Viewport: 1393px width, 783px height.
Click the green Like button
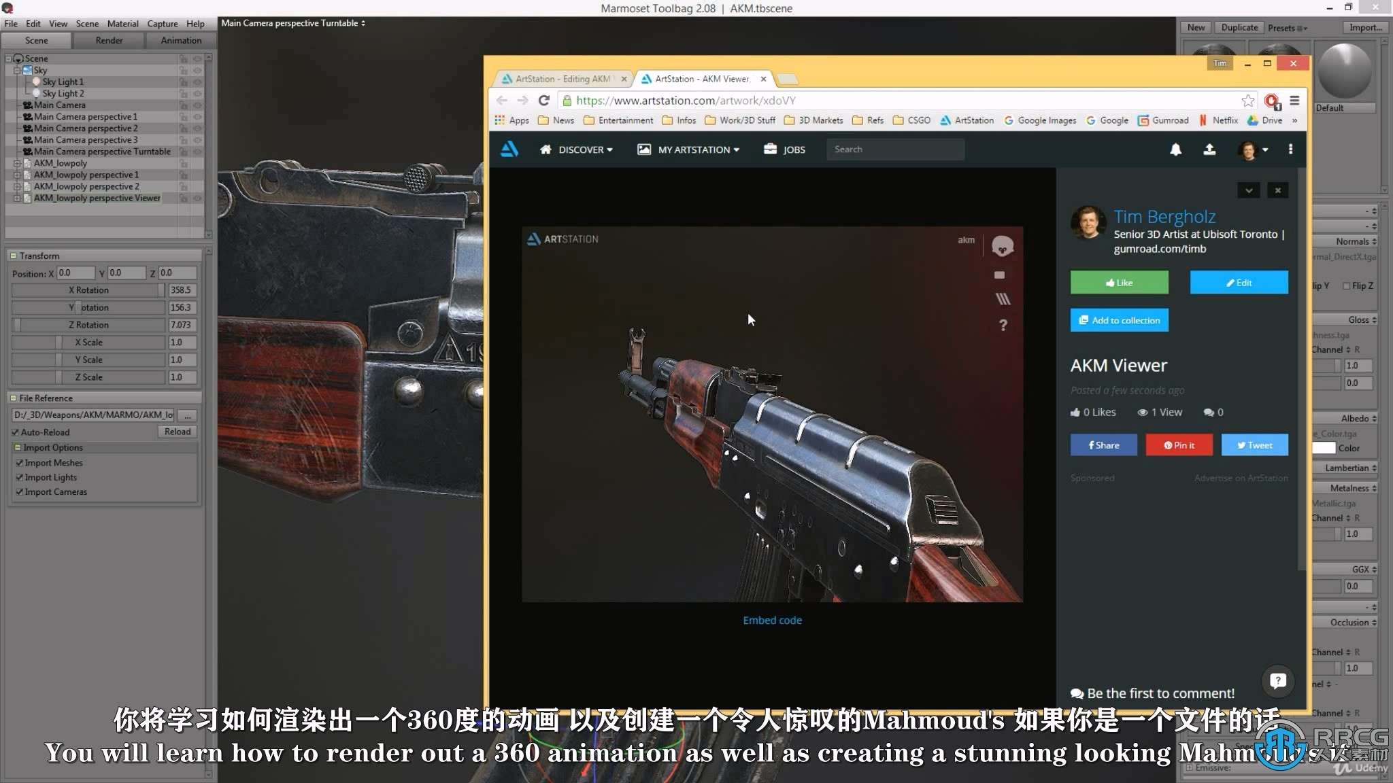[x=1119, y=283]
